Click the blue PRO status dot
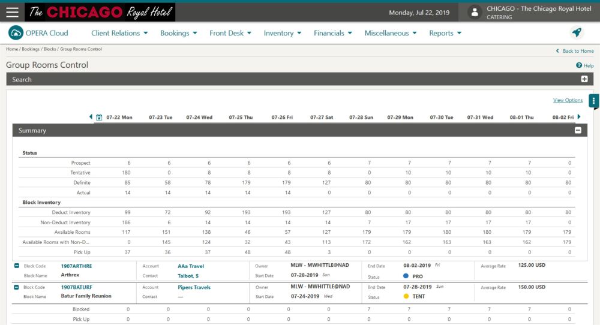600x325 pixels. tap(406, 276)
